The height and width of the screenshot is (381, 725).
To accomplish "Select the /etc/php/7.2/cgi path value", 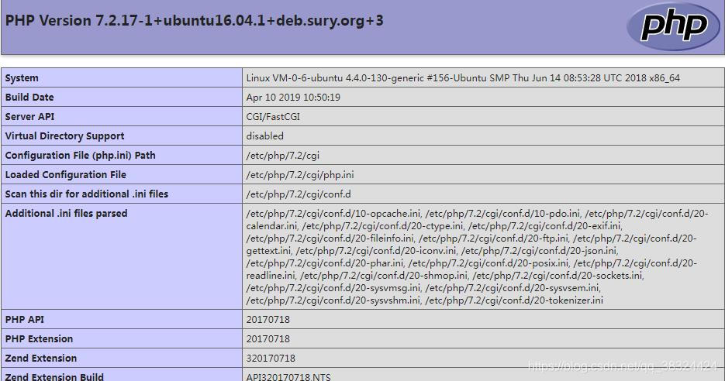I will 282,156.
